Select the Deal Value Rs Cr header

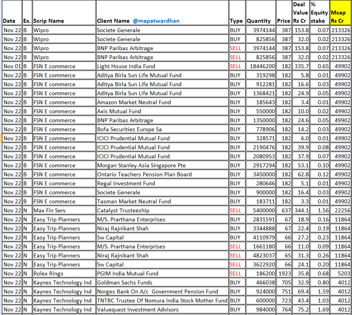point(301,13)
